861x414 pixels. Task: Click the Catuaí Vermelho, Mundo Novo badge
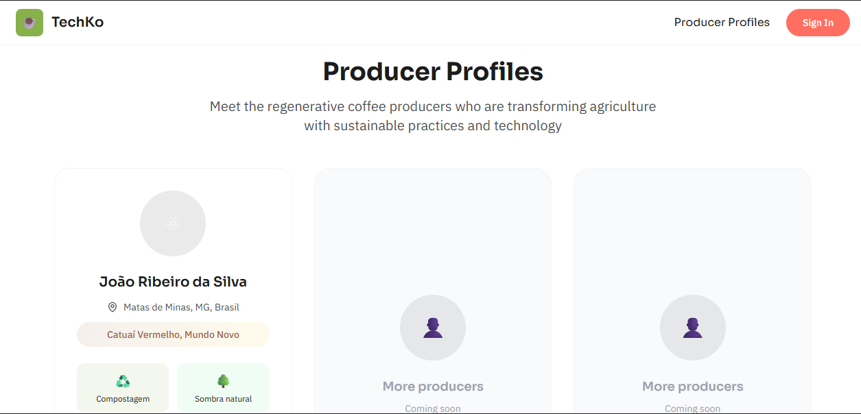tap(173, 335)
